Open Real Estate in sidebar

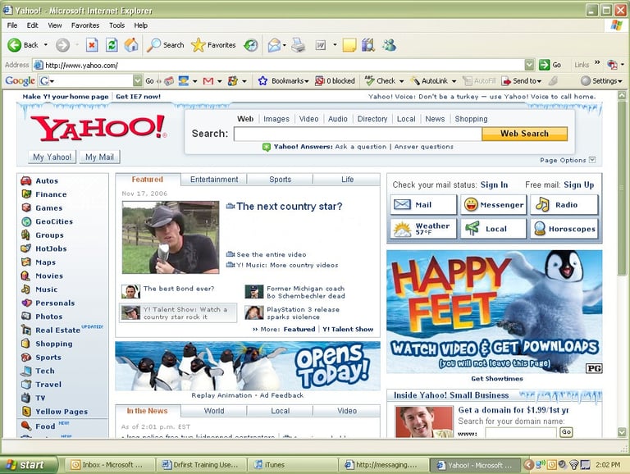click(58, 330)
